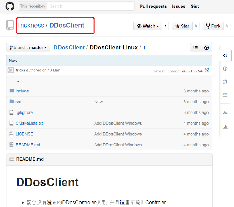Open the .gitignore file

(24, 112)
